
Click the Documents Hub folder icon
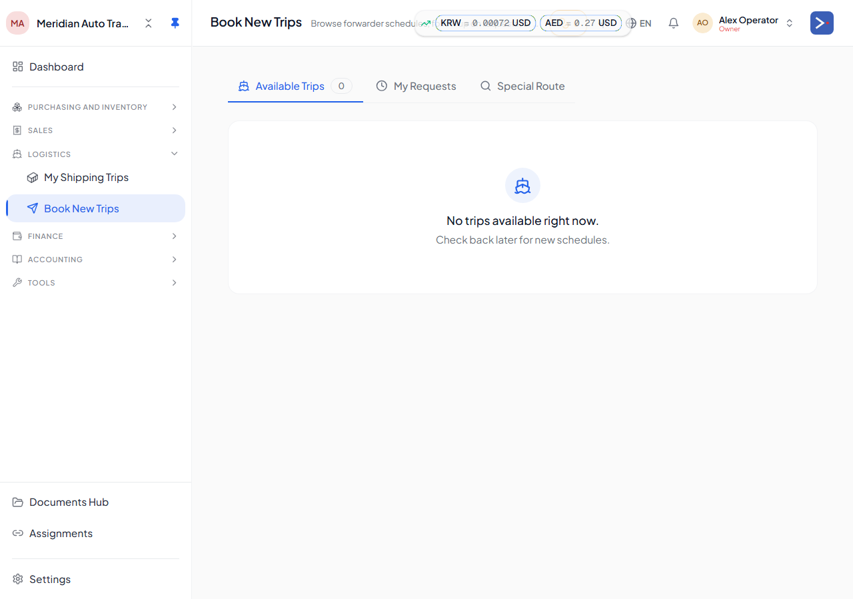18,502
